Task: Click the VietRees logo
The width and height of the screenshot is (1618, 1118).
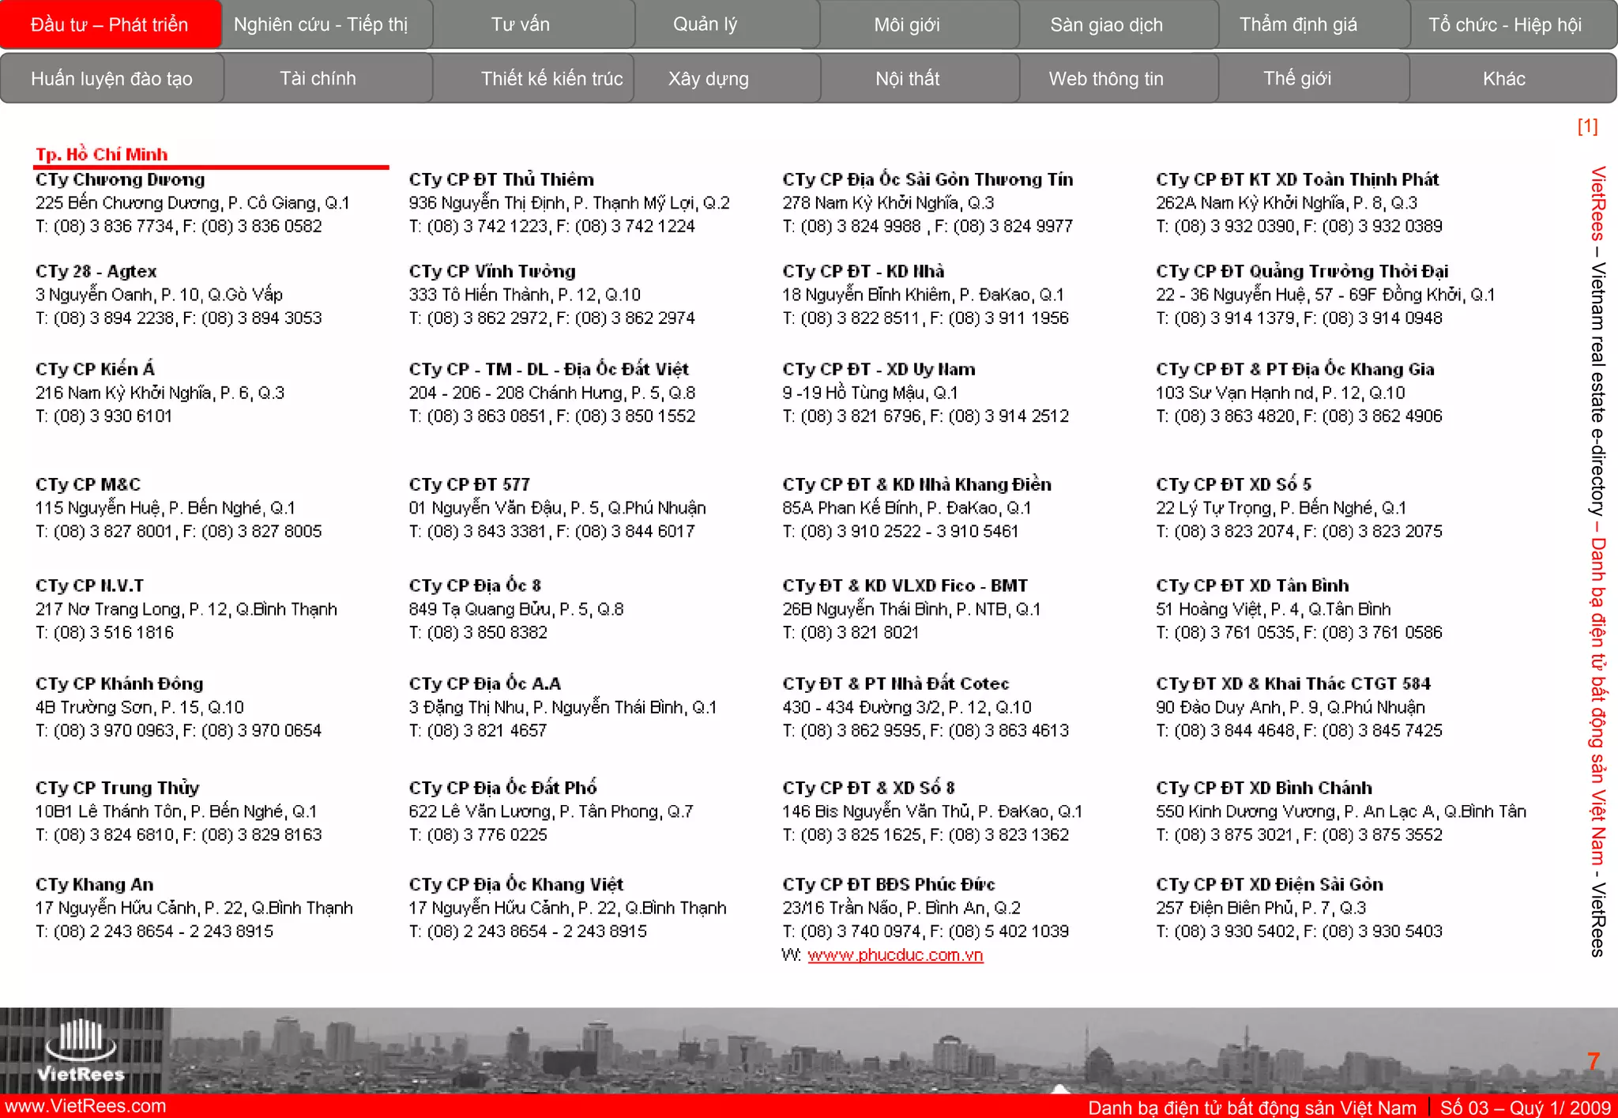Action: (x=81, y=1050)
